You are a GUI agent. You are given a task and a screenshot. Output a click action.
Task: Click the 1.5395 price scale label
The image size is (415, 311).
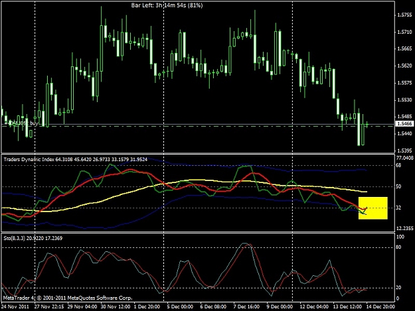click(404, 151)
